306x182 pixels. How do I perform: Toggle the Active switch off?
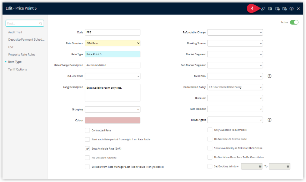[x=294, y=22]
